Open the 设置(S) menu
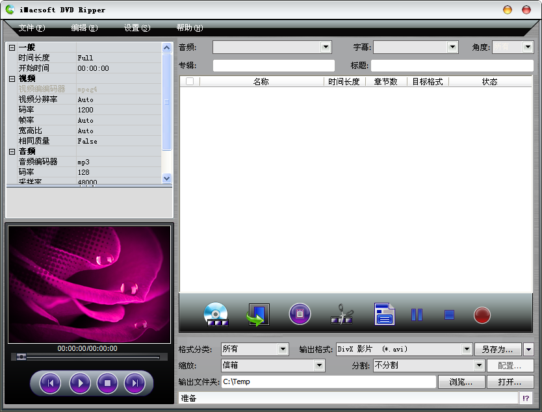Screen dimensions: 542x412 click(136, 28)
